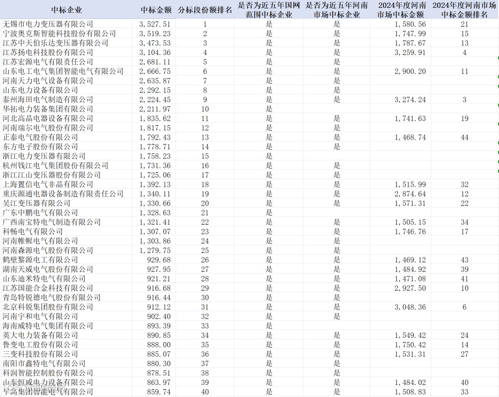Select the Henan amount 2,927.50

pos(410,288)
